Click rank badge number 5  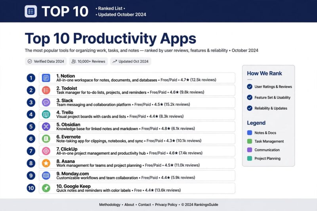31,127
